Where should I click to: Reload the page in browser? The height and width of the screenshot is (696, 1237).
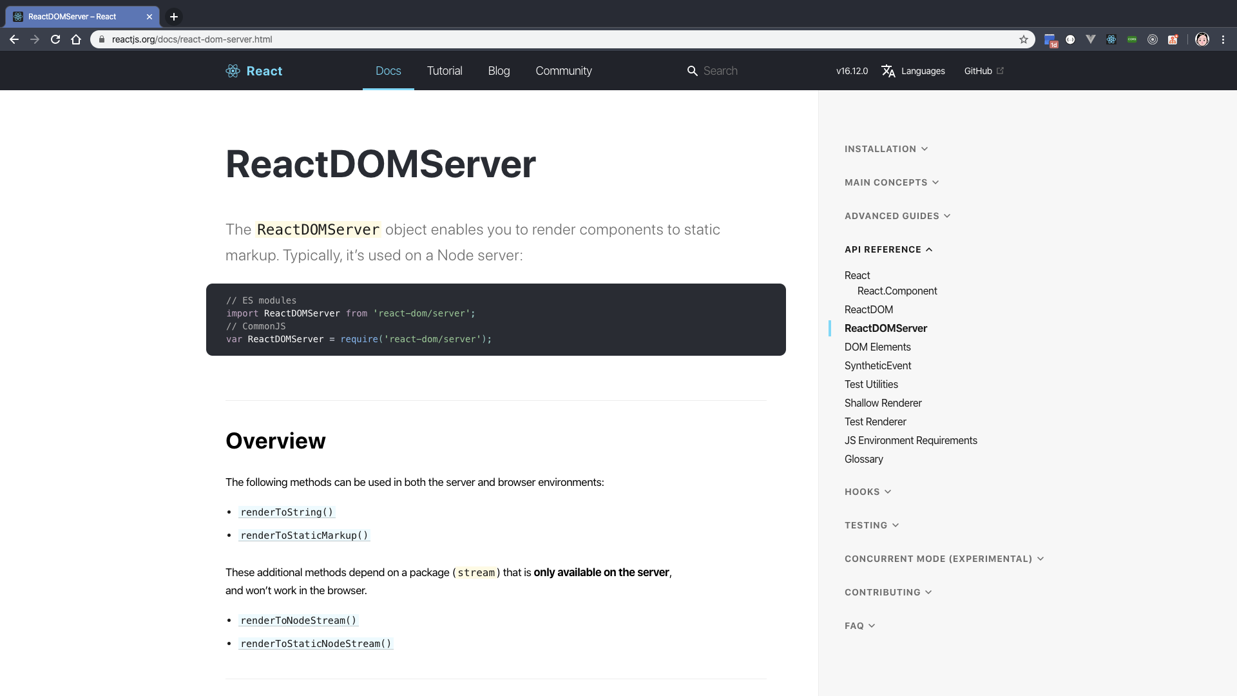coord(55,39)
